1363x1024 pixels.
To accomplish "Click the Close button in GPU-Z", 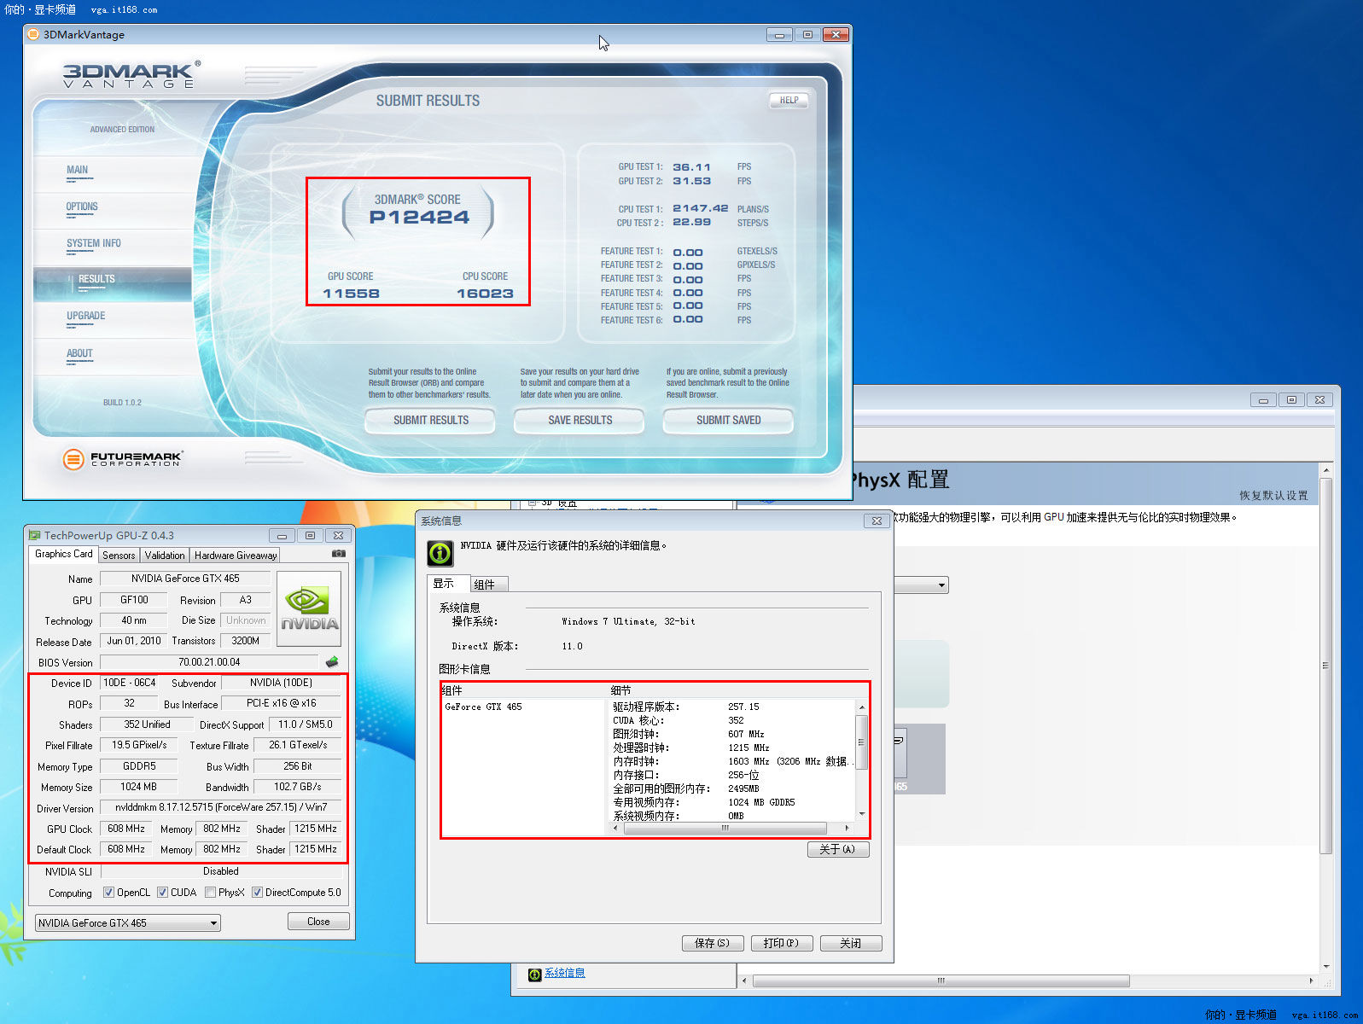I will (x=318, y=922).
